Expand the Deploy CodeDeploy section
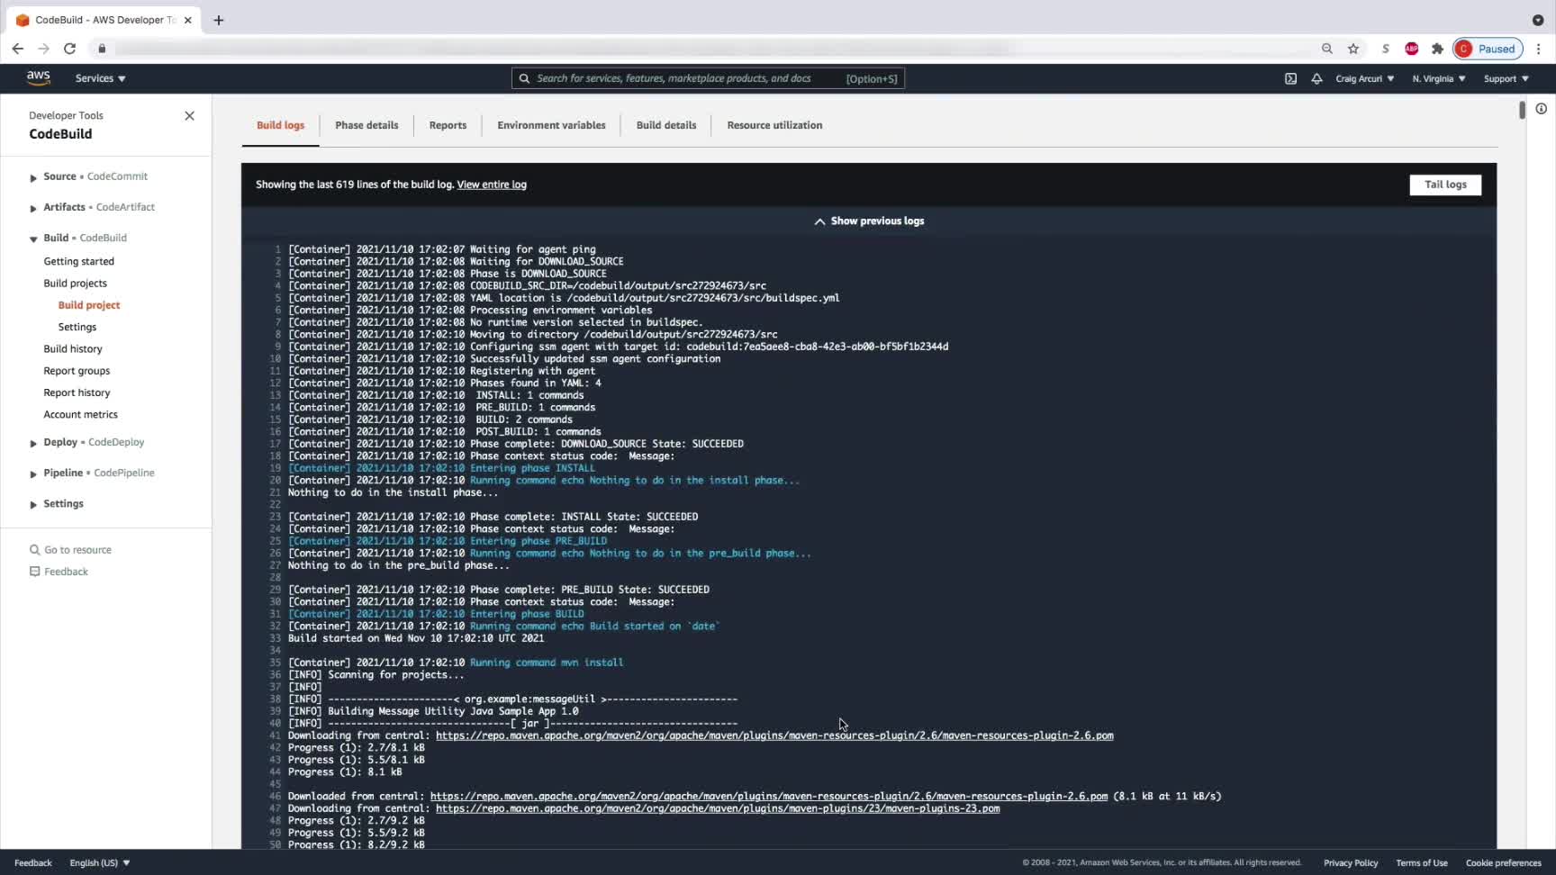 (x=33, y=443)
